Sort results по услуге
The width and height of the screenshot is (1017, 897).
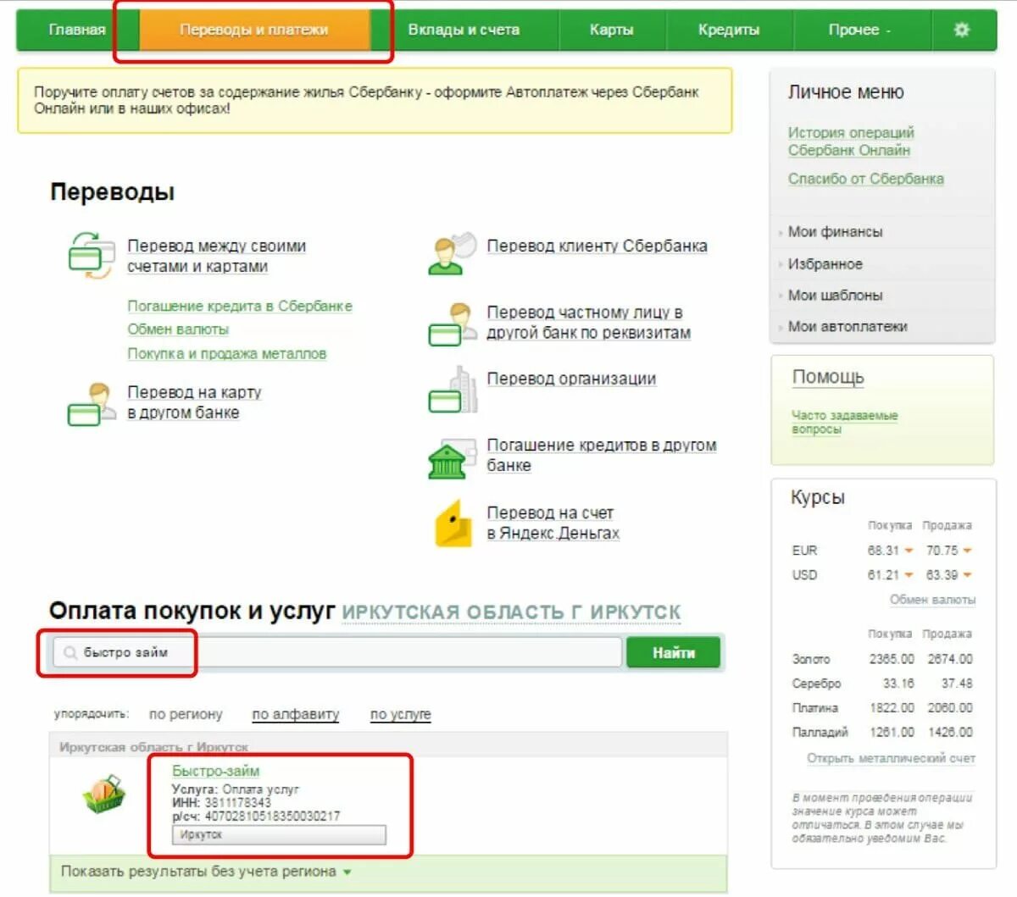400,715
